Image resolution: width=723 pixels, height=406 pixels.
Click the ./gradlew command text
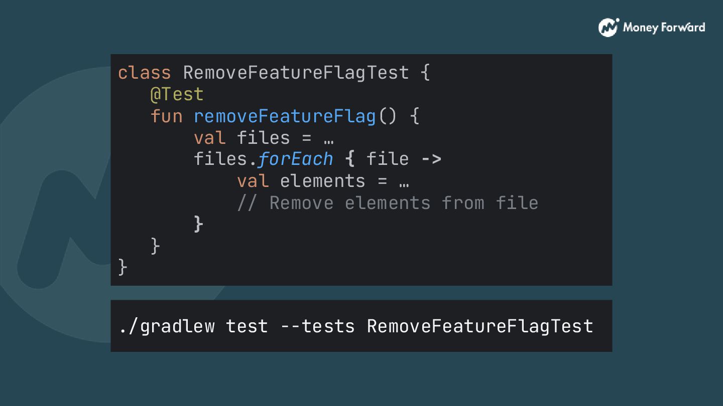[167, 326]
